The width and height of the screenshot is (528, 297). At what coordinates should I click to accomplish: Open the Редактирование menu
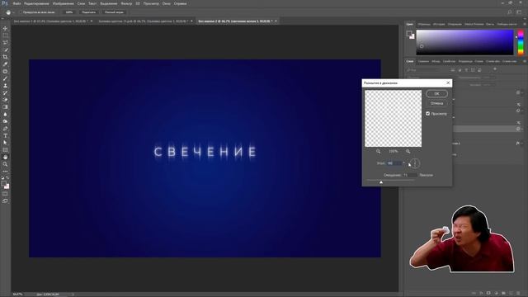(x=36, y=3)
